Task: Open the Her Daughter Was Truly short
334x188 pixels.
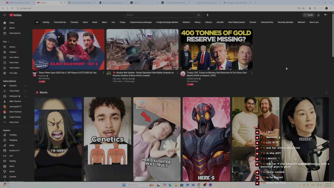Action: [157, 139]
